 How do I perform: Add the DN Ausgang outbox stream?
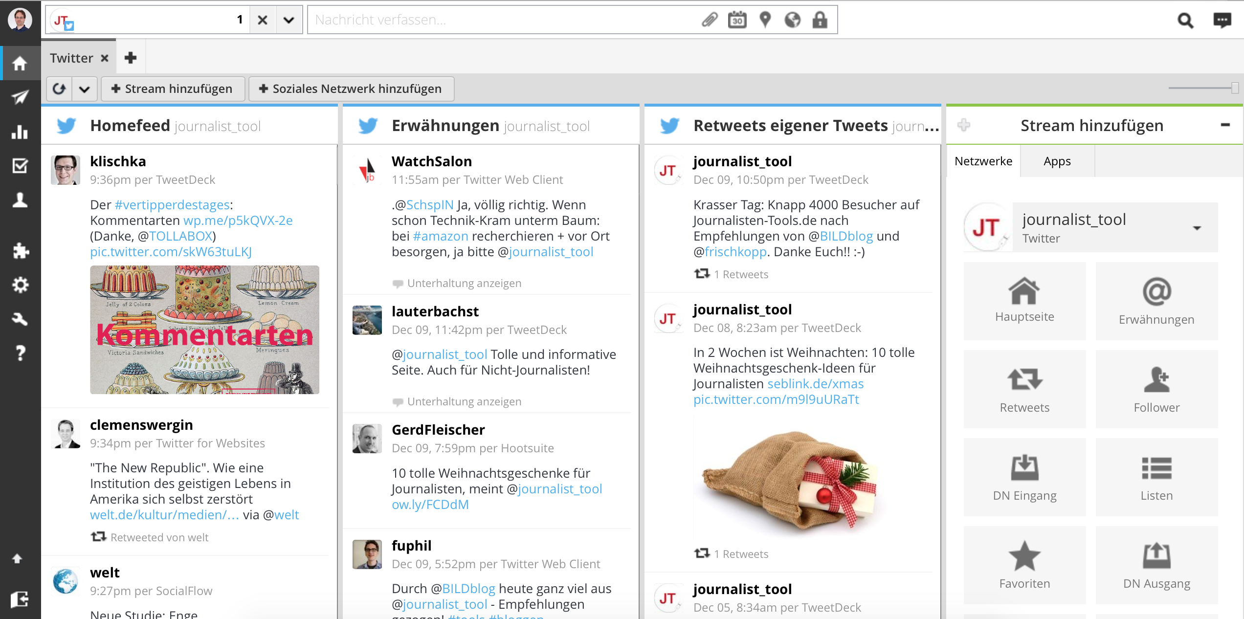coord(1156,565)
